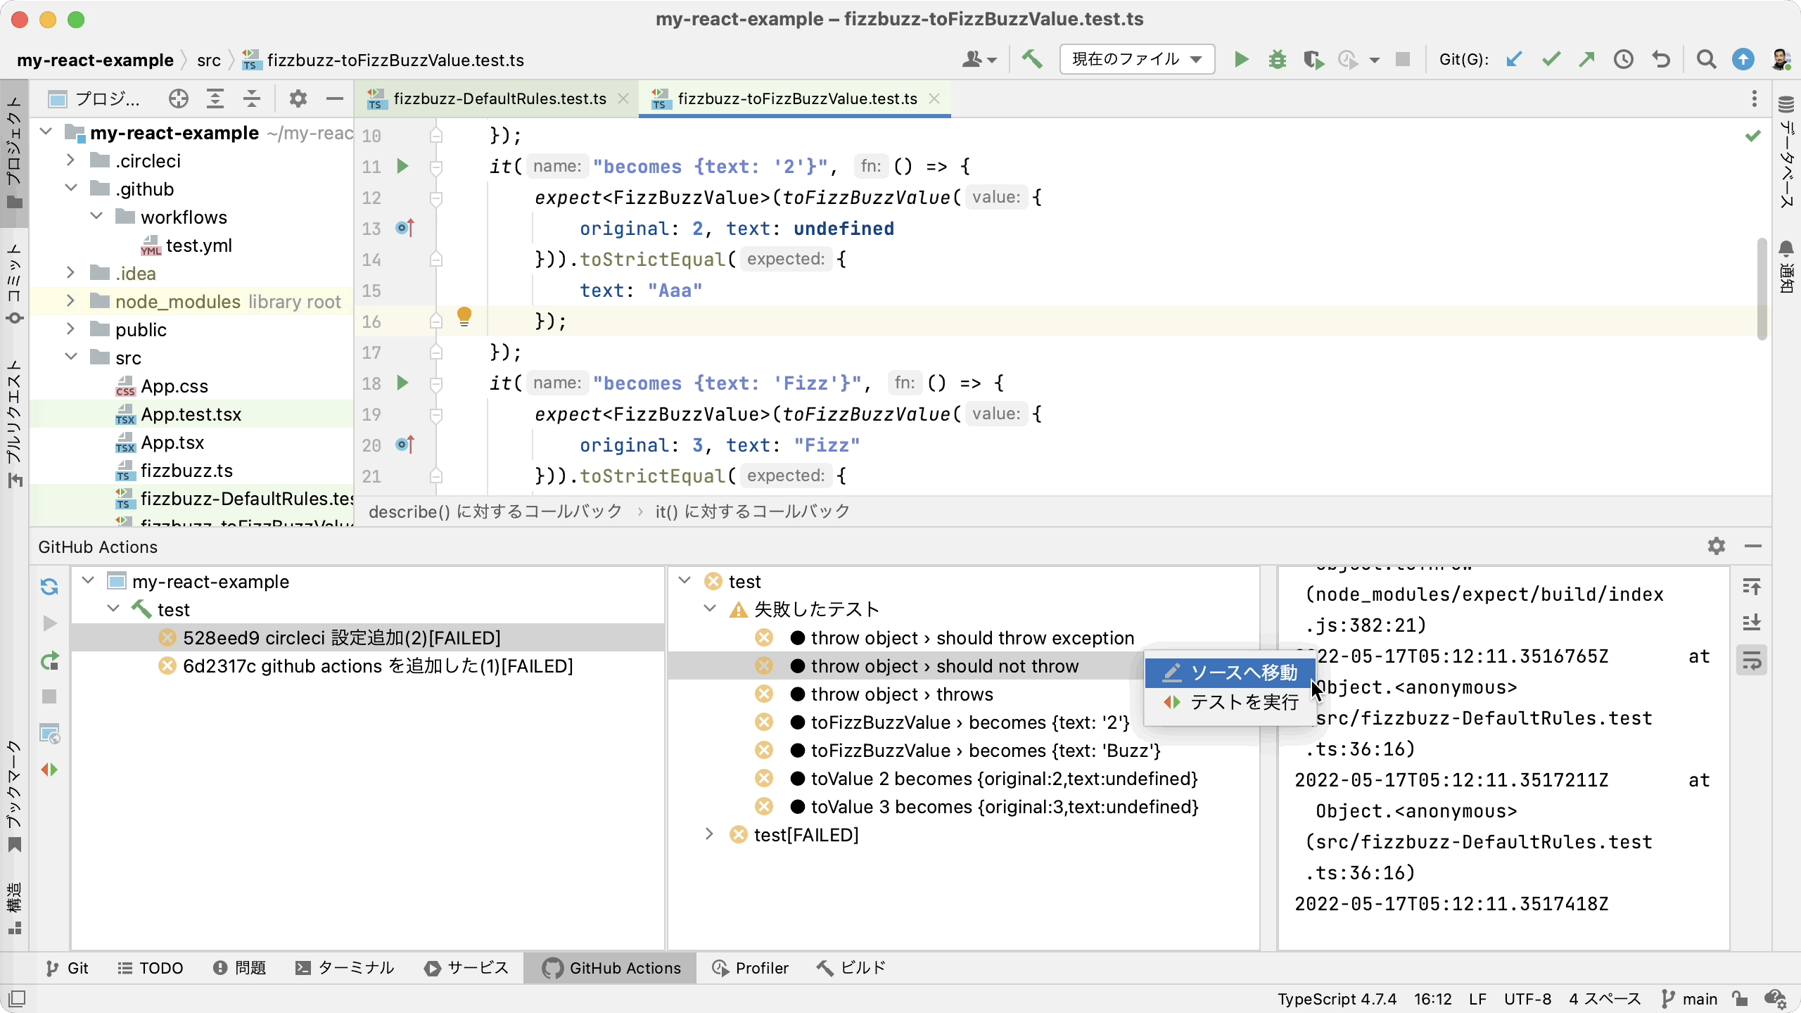Image resolution: width=1801 pixels, height=1013 pixels.
Task: Open Project panel gear options
Action: pos(298,99)
